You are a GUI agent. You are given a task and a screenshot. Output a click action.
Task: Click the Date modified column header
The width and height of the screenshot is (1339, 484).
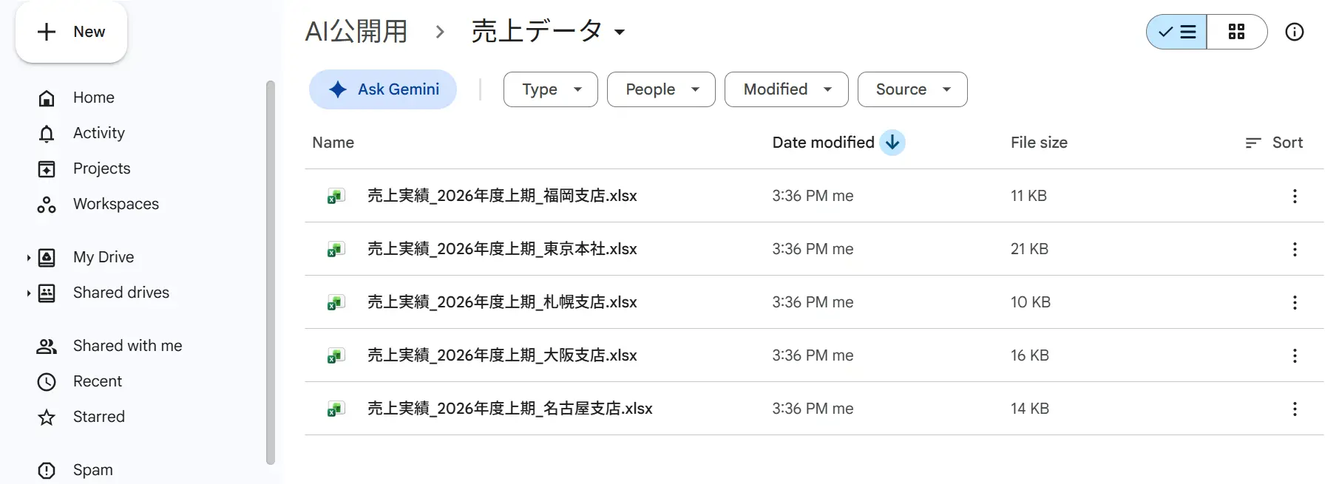coord(823,143)
